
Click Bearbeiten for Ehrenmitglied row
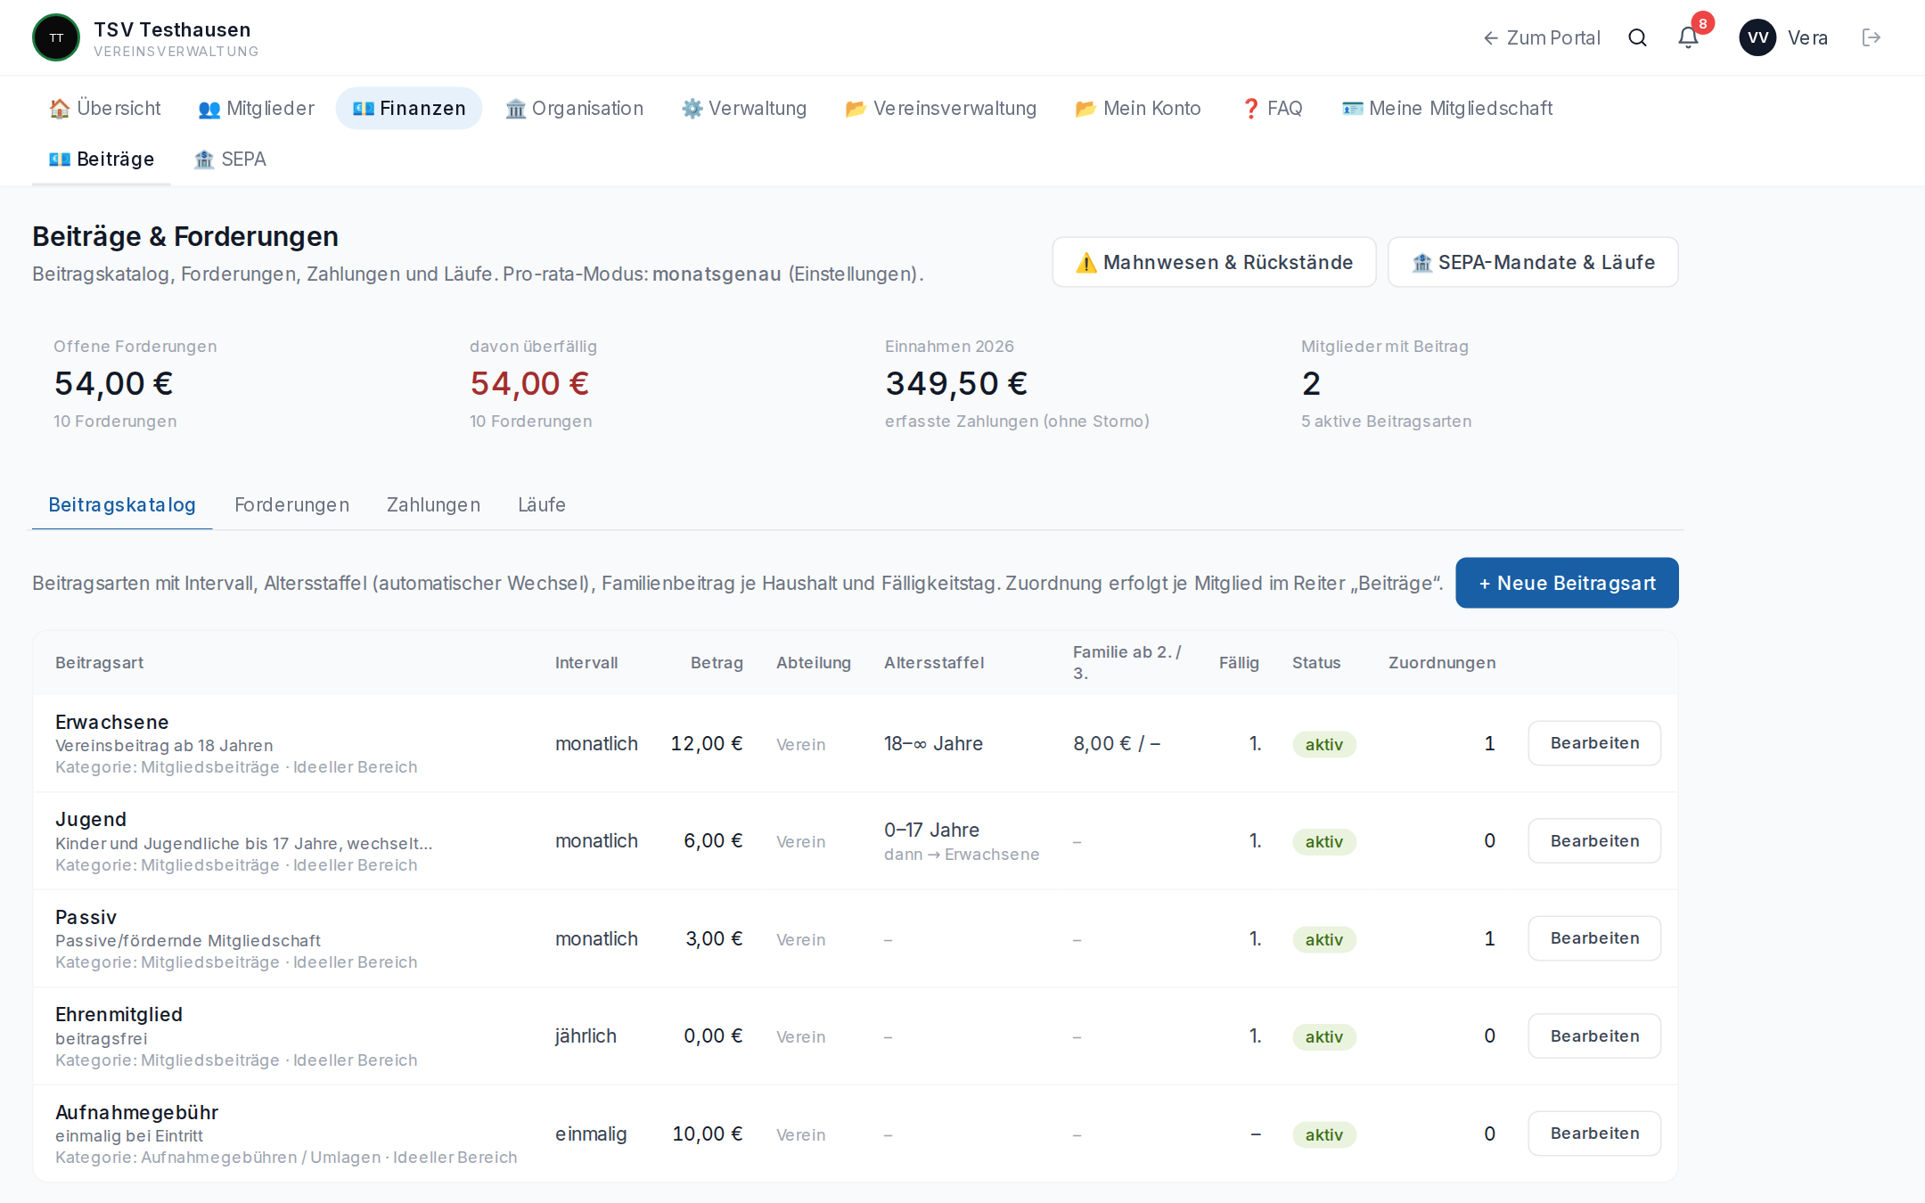tap(1594, 1036)
